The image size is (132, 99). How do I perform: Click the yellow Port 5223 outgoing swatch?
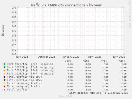pyautogui.click(x=5, y=74)
